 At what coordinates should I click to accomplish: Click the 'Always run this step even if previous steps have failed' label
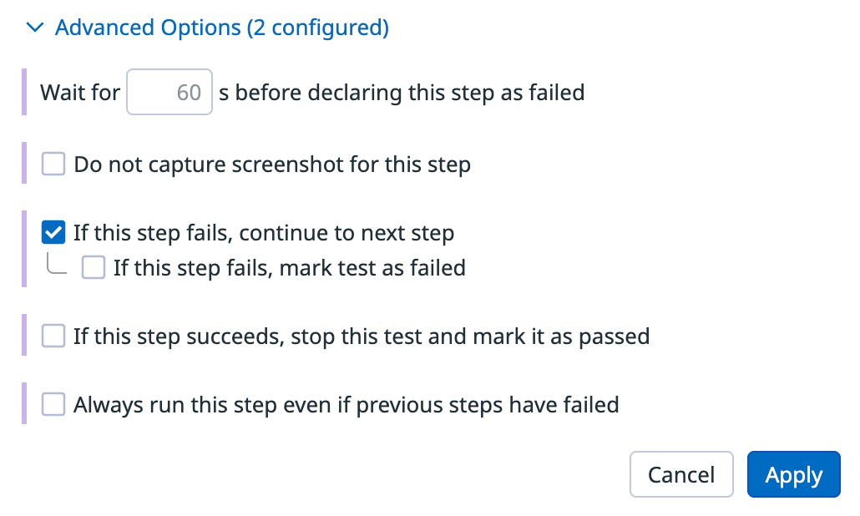(346, 405)
